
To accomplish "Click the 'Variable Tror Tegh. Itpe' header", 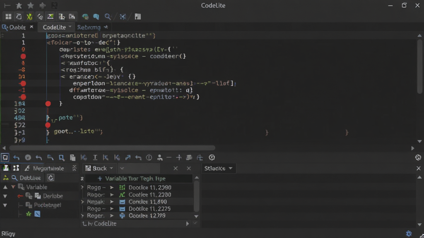I will click(135, 178).
